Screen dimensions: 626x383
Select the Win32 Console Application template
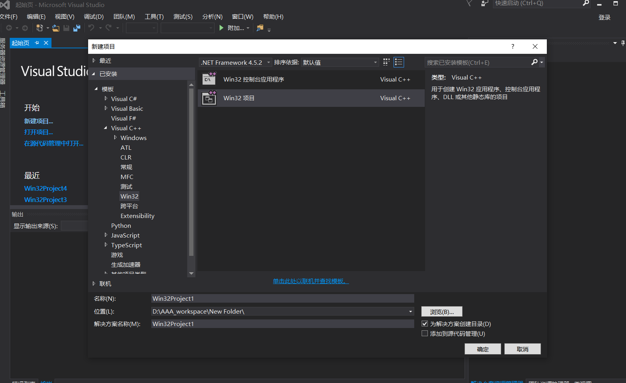pos(311,79)
